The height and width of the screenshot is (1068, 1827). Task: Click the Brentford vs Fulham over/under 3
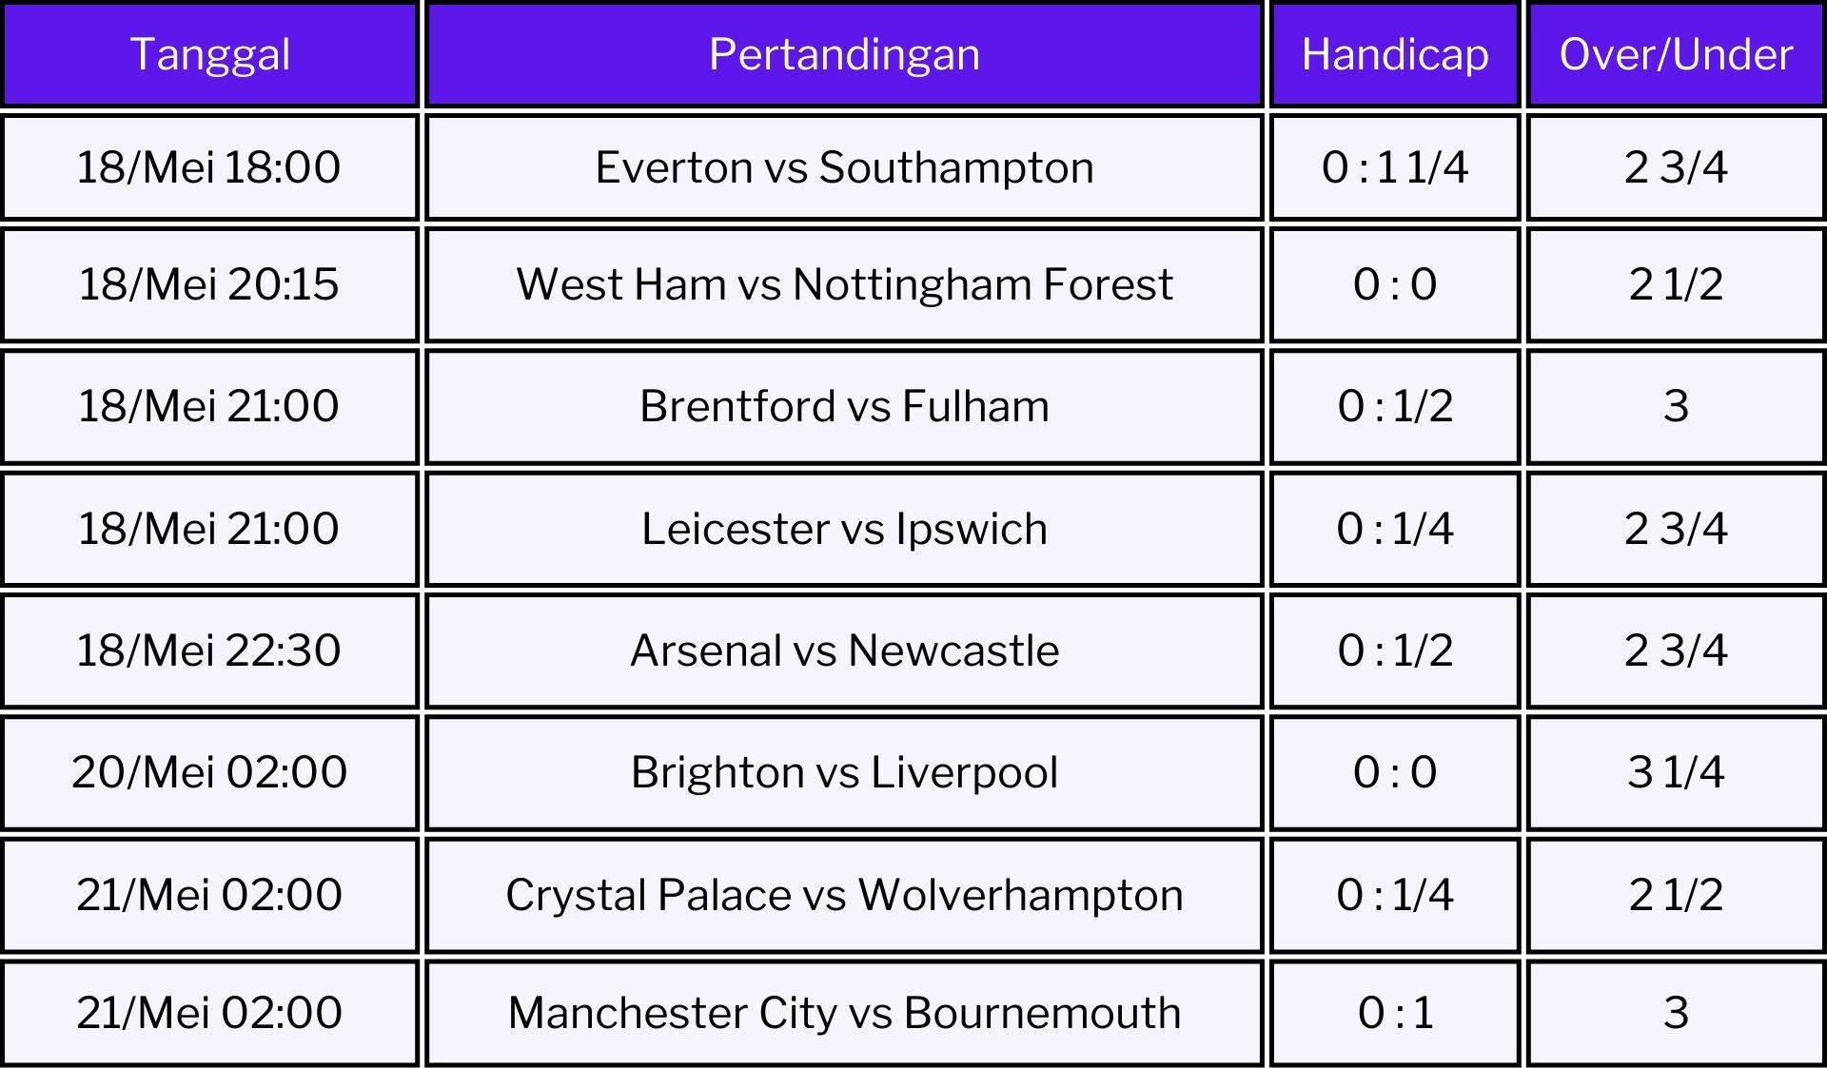click(1676, 406)
